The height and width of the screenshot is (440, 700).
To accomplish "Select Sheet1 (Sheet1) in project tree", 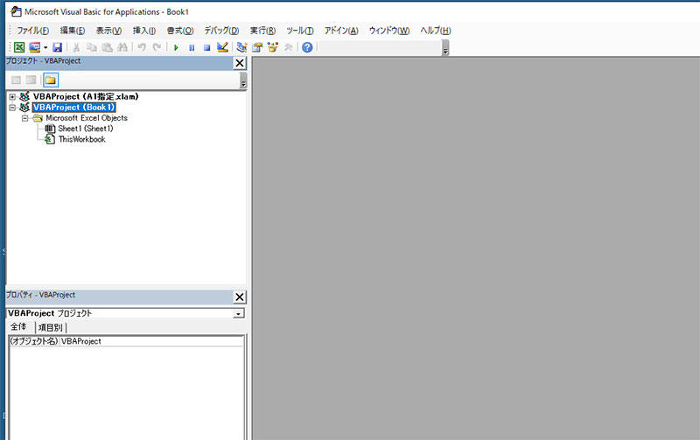I will tap(85, 129).
